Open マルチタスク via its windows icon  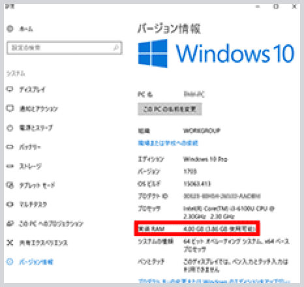click(10, 204)
